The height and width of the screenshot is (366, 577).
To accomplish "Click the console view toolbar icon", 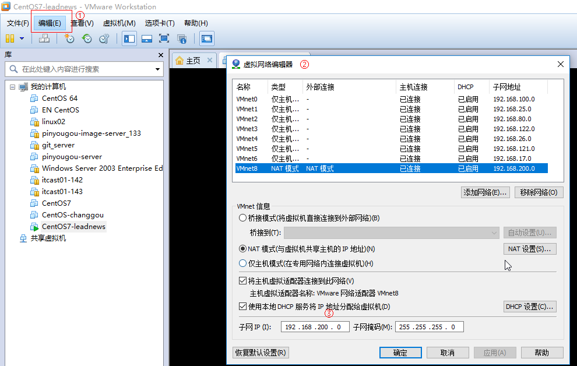I will 207,38.
